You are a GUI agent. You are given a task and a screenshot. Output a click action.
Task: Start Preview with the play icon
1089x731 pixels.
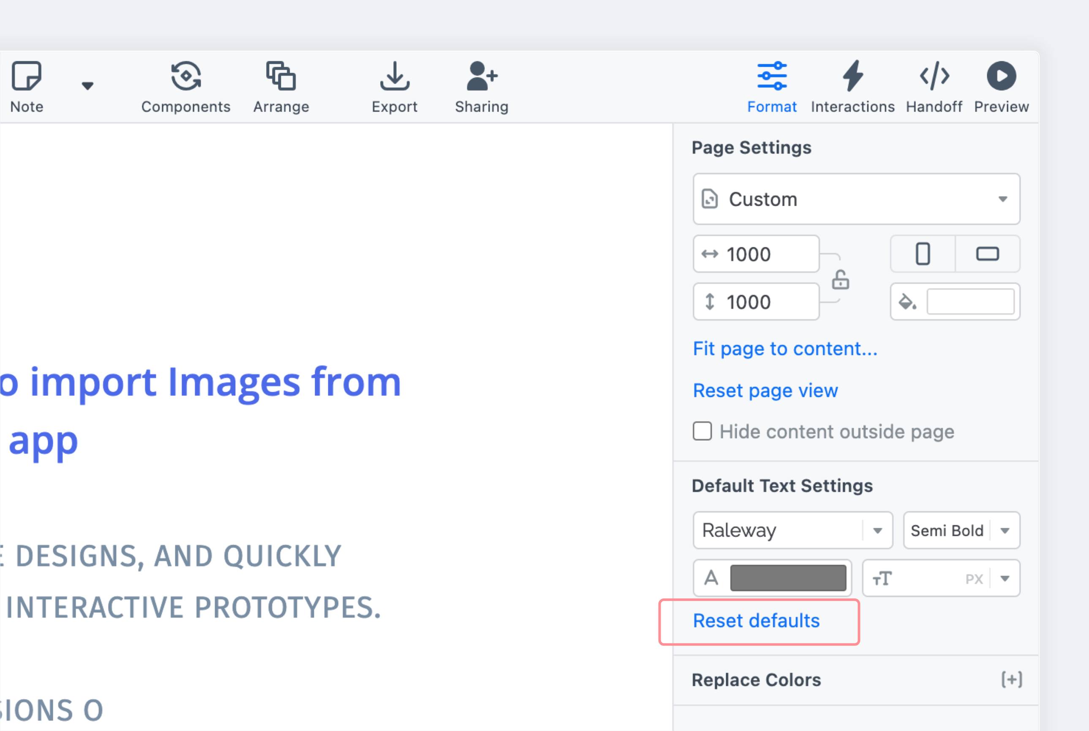[x=1002, y=76]
